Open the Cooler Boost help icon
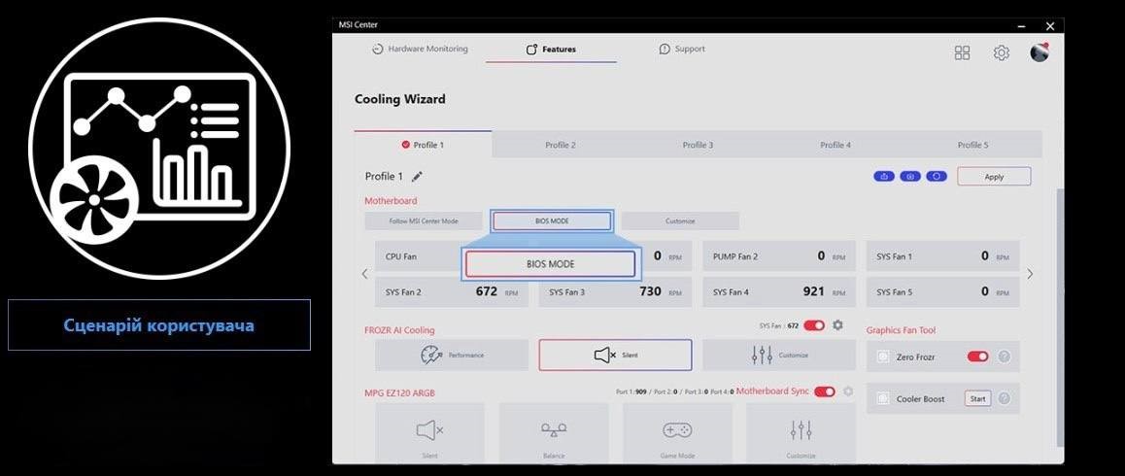 1005,398
